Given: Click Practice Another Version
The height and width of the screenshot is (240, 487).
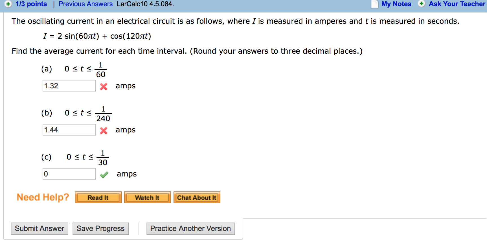Looking at the screenshot, I should [x=190, y=228].
